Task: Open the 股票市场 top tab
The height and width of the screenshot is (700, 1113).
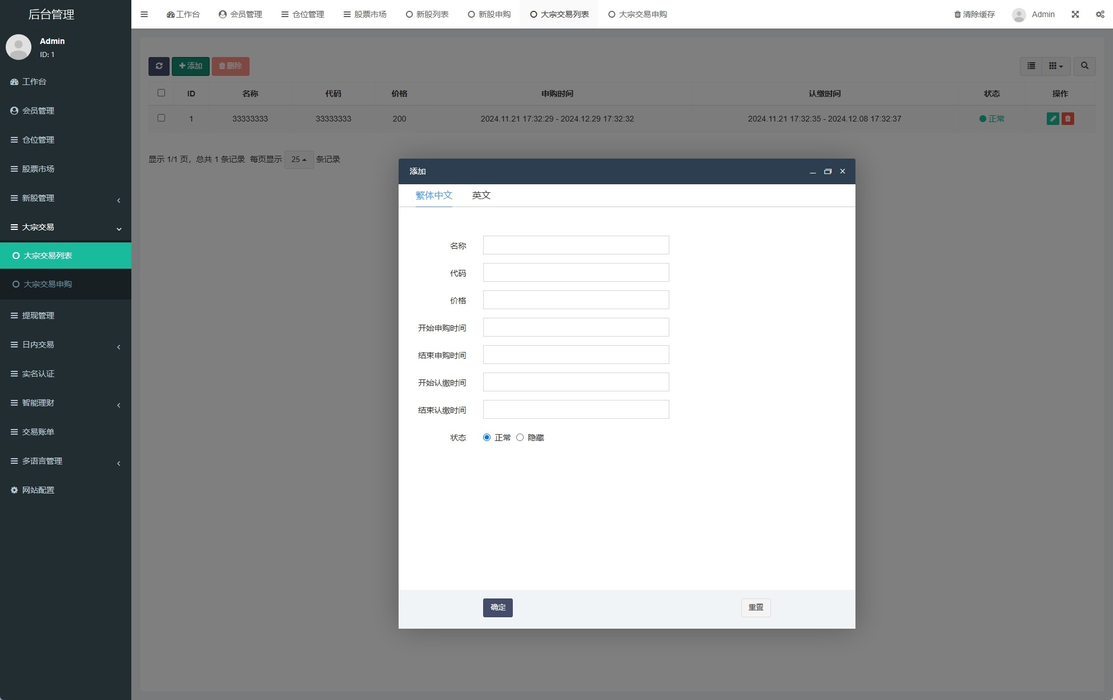Action: (365, 14)
